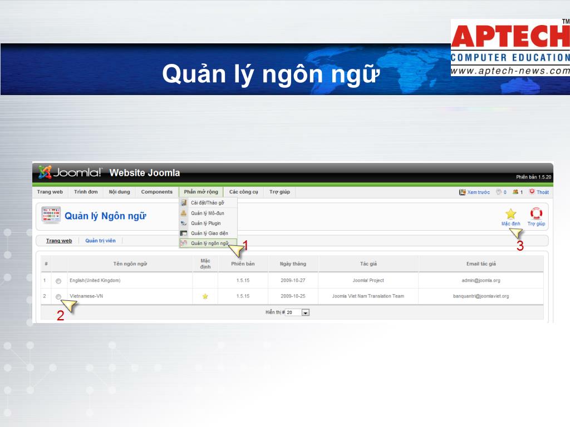Screen dimensions: 570x427
Task: Open the Trang web menu
Action: (x=50, y=192)
